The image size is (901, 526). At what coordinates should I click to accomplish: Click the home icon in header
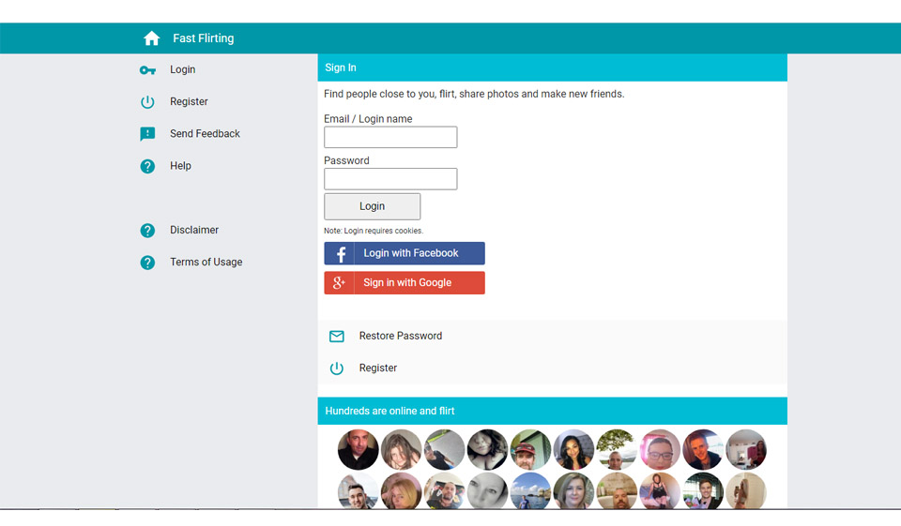click(x=151, y=38)
